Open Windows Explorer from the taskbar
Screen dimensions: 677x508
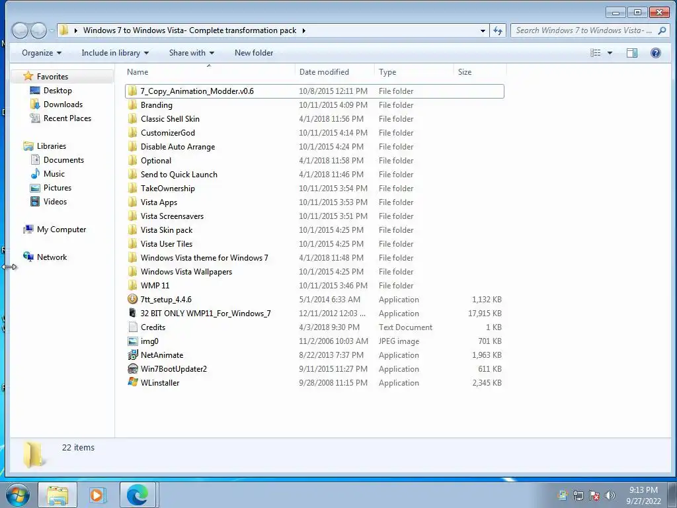[x=58, y=495]
